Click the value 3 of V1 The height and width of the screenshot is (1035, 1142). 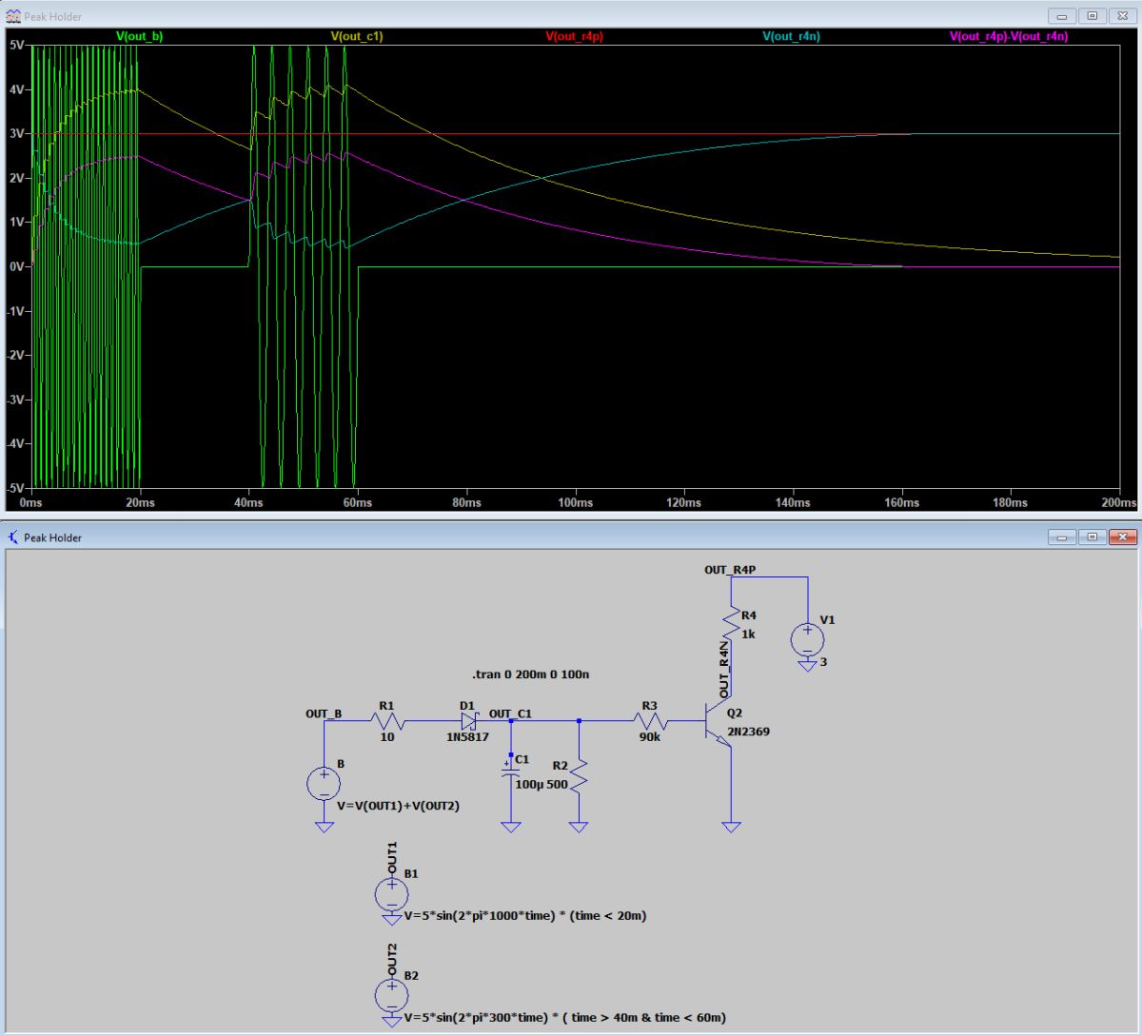pos(823,662)
